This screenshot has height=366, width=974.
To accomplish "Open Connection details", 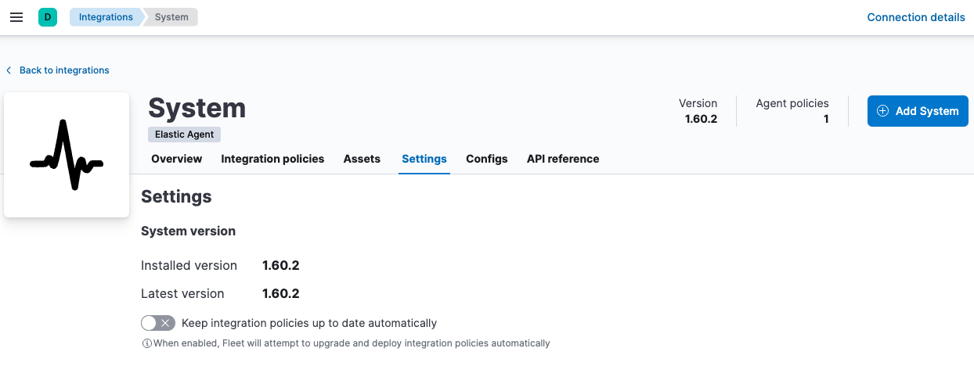I will click(x=915, y=17).
